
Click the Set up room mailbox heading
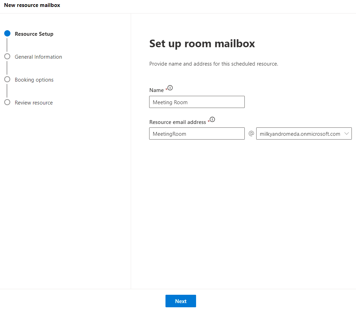coord(202,43)
